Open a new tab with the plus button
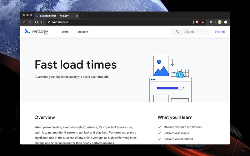Image resolution: width=250 pixels, height=156 pixels. pyautogui.click(x=82, y=16)
